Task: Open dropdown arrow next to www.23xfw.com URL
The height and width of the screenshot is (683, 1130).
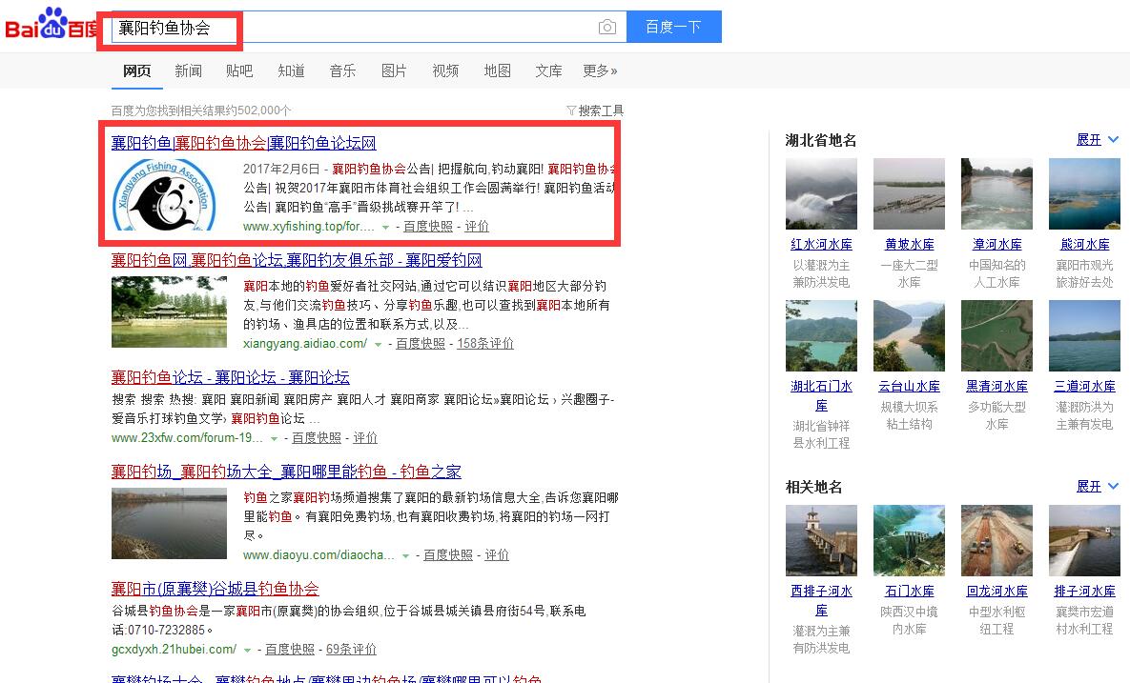Action: point(274,439)
